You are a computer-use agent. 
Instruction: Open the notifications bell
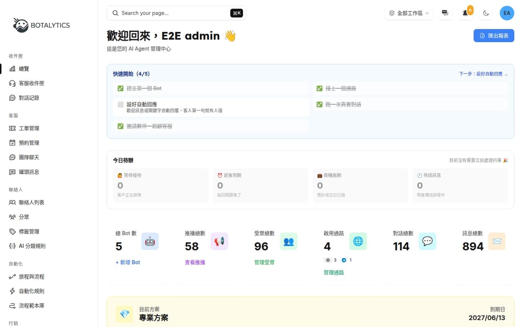tap(465, 13)
